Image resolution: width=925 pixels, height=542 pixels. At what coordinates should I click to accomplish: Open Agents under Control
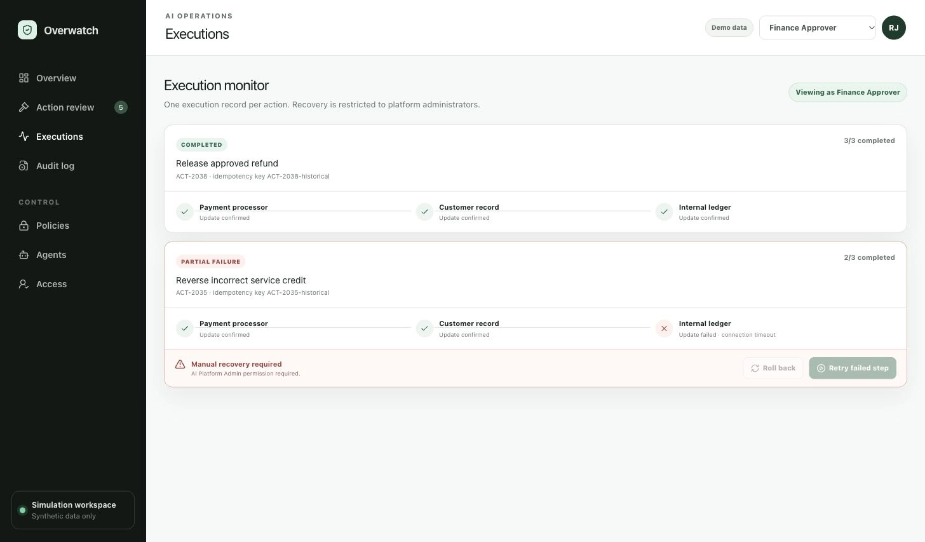(x=73, y=255)
